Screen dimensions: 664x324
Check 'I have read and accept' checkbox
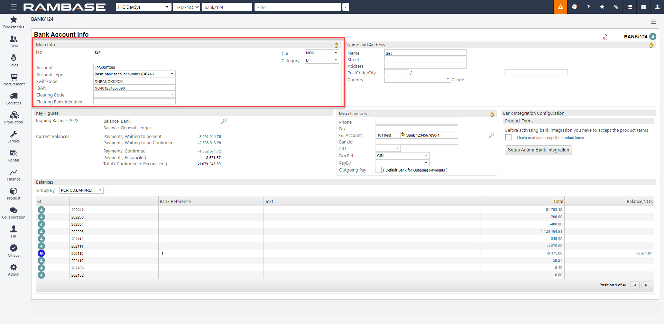(x=508, y=137)
